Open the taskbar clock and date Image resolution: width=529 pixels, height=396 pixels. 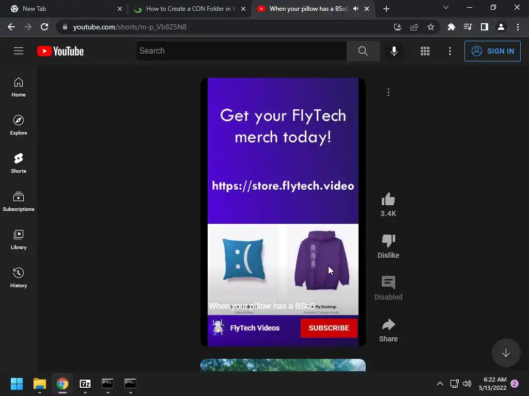(x=493, y=384)
